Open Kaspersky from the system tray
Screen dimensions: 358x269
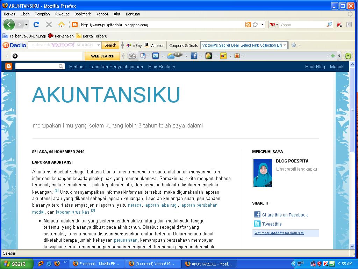coord(325,263)
